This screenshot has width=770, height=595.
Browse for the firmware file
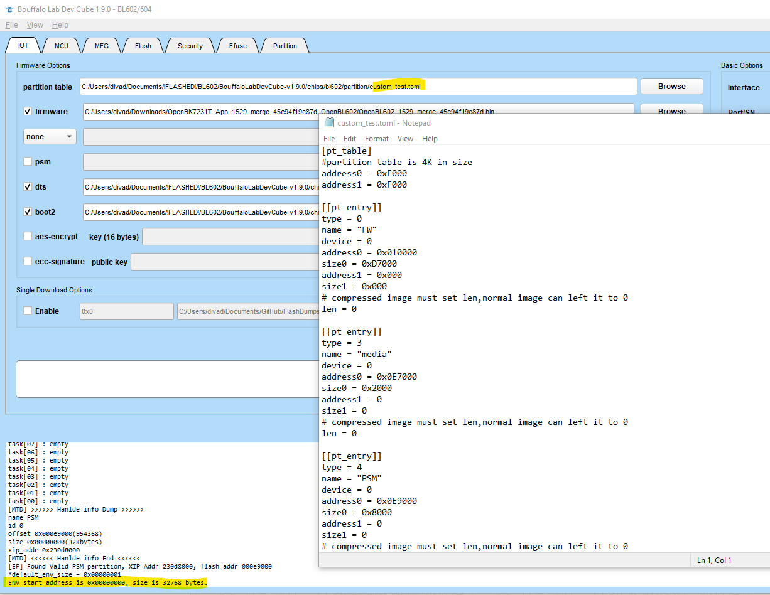[x=671, y=110]
